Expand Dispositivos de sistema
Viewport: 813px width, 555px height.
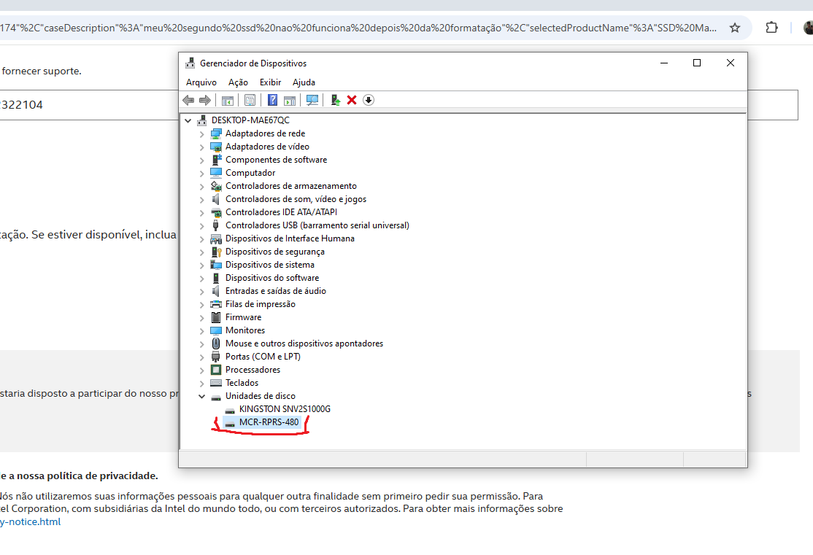(201, 265)
